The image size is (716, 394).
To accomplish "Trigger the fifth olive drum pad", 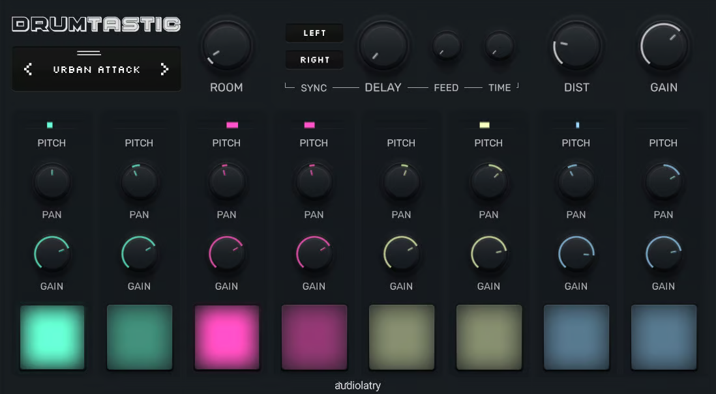I will [402, 337].
